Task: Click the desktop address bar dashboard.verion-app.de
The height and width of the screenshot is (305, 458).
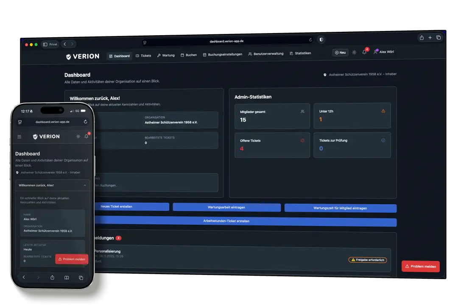Action: pos(226,42)
